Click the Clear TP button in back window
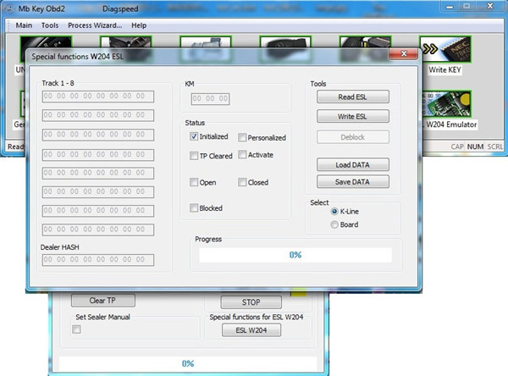Image resolution: width=508 pixels, height=376 pixels. point(103,301)
